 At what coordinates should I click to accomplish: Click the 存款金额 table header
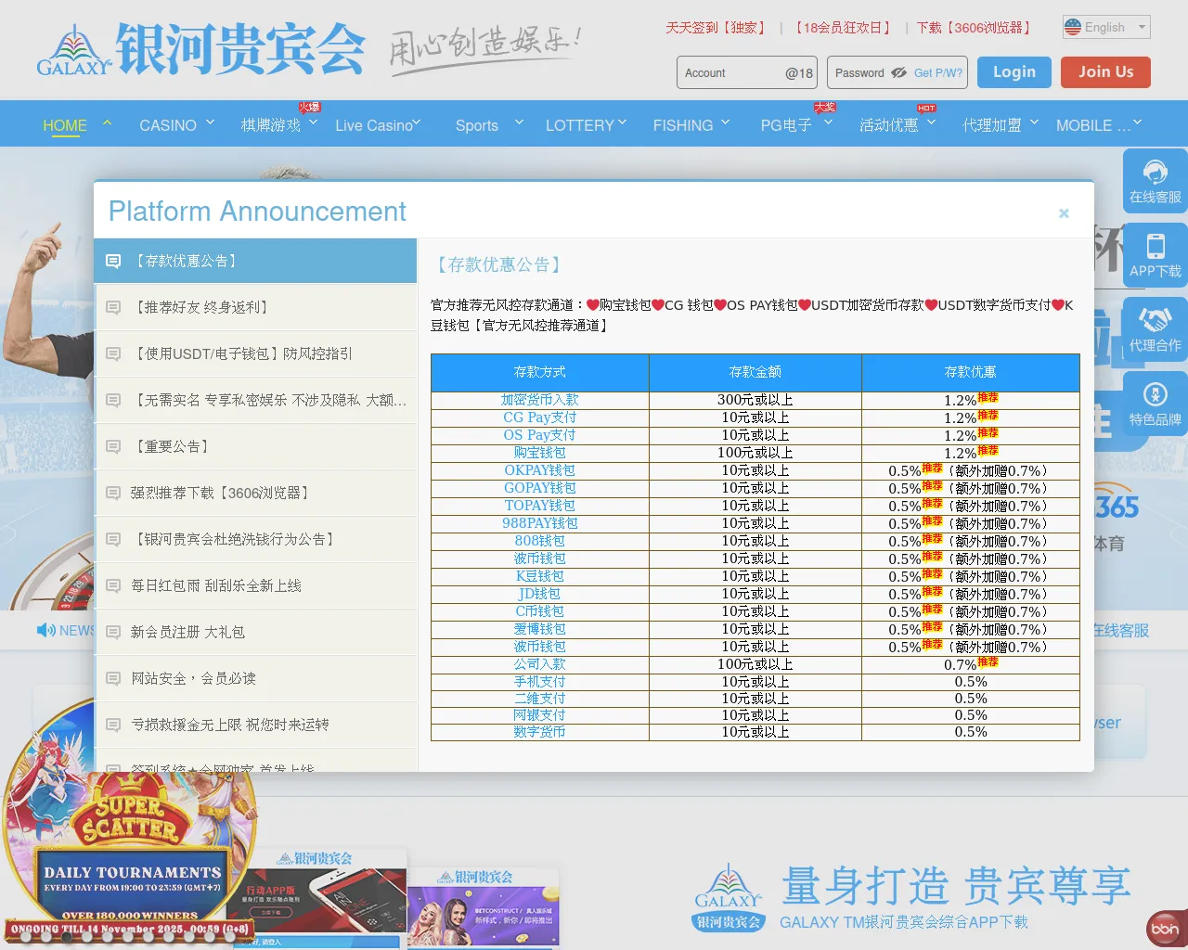[x=755, y=372]
